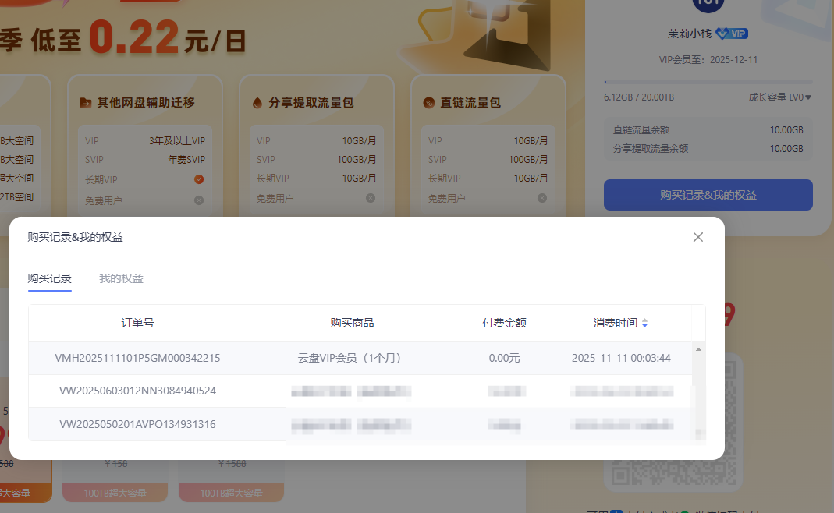Click the scrollbar up arrow in records table
This screenshot has width=834, height=513.
pos(699,349)
